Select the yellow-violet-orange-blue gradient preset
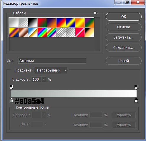 pyautogui.click(x=14, y=32)
